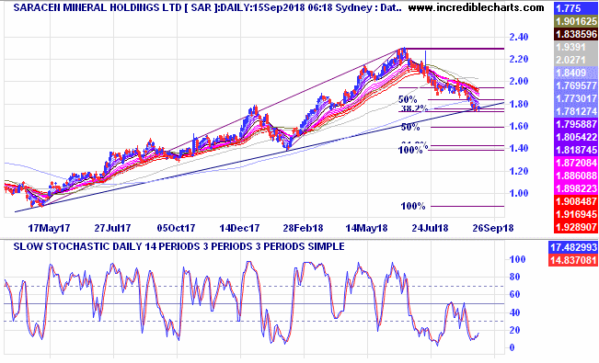Click the grey 1.9391 legend value
This screenshot has height=363, width=599.
point(576,47)
